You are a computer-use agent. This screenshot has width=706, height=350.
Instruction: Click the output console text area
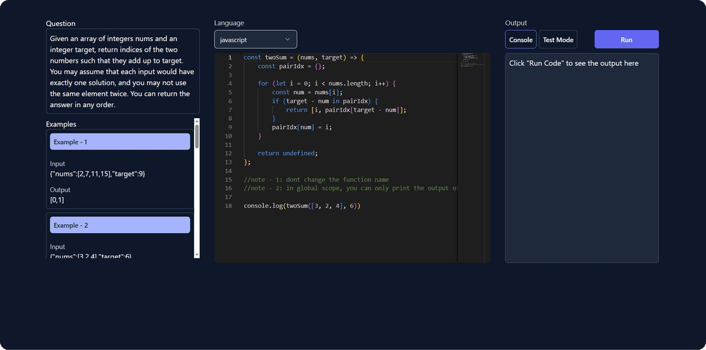[x=582, y=158]
